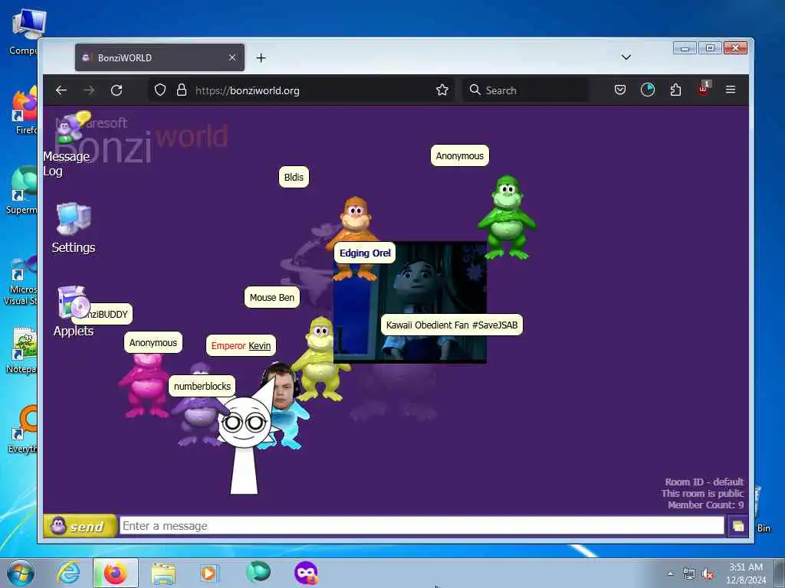Show hidden tray icons arrow
This screenshot has height=588, width=785.
click(670, 573)
